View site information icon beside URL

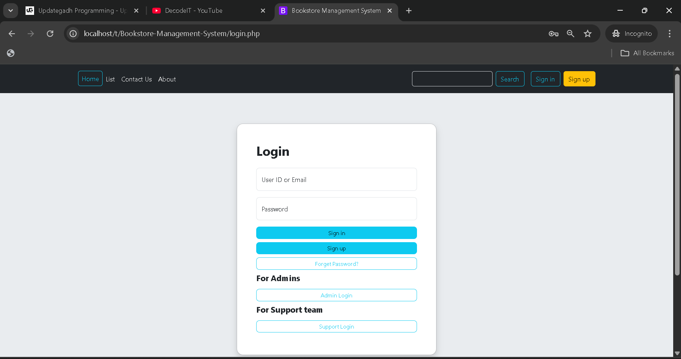73,34
